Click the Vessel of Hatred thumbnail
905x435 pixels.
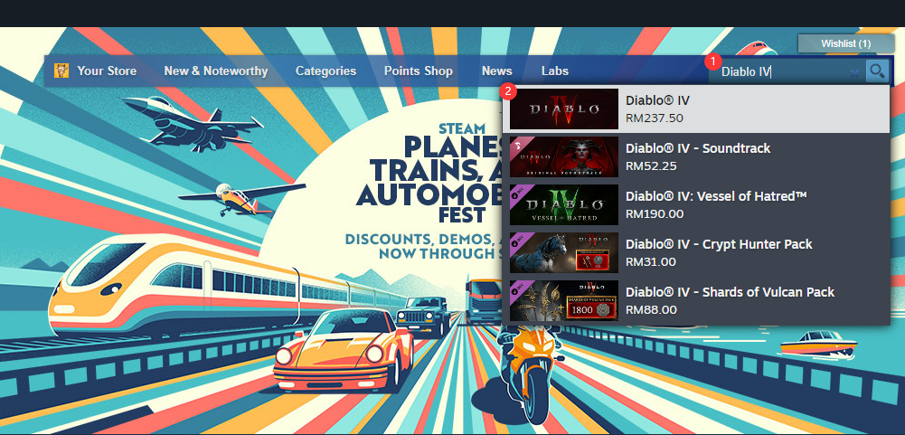pyautogui.click(x=564, y=204)
